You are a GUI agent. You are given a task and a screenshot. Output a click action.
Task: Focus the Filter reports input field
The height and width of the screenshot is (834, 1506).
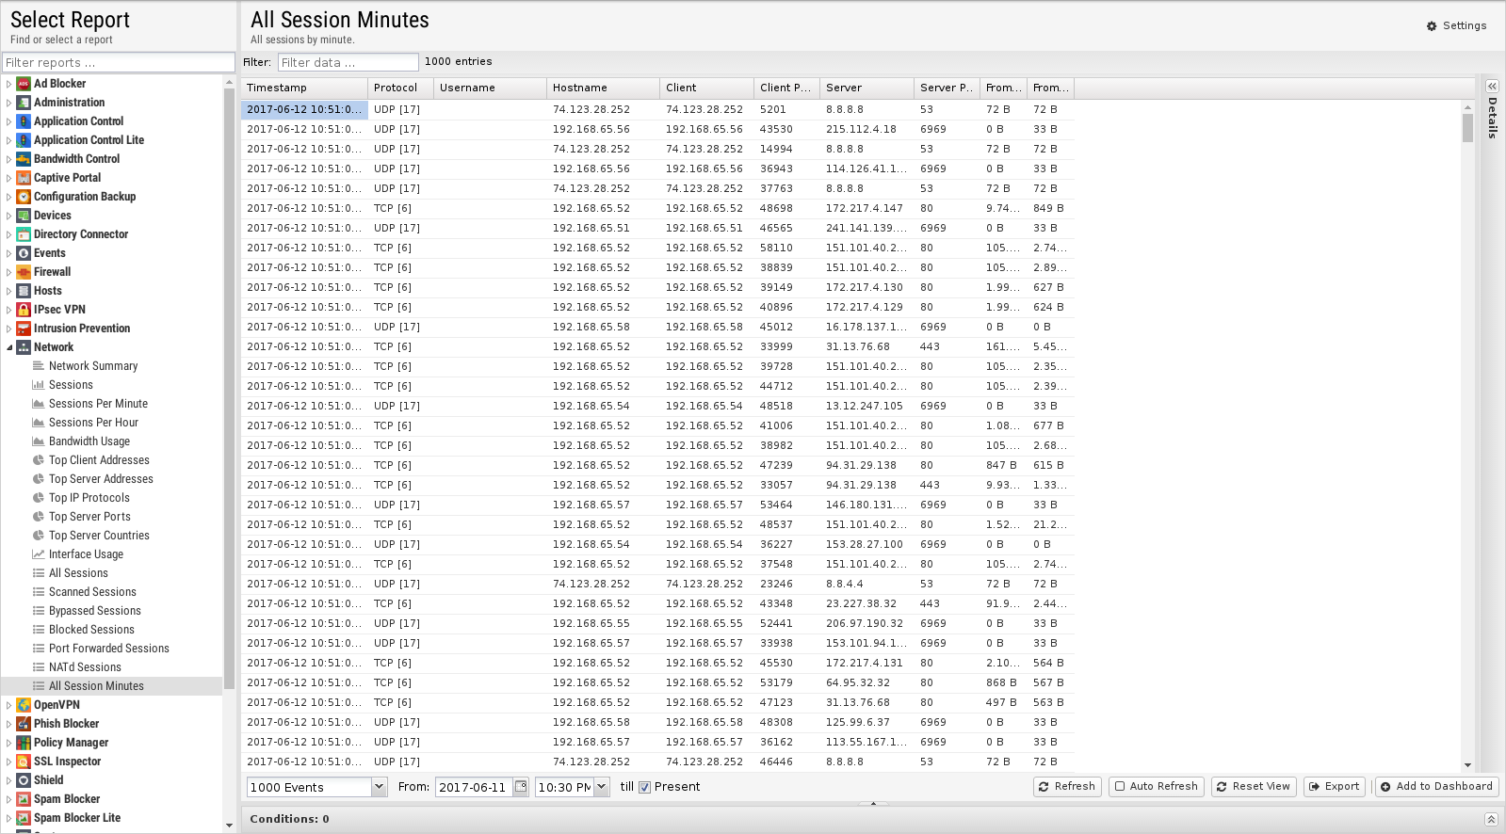pyautogui.click(x=119, y=62)
